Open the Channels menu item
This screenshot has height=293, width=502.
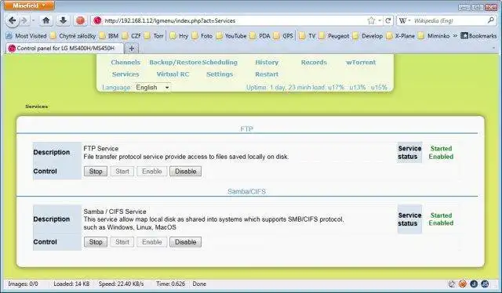(125, 63)
